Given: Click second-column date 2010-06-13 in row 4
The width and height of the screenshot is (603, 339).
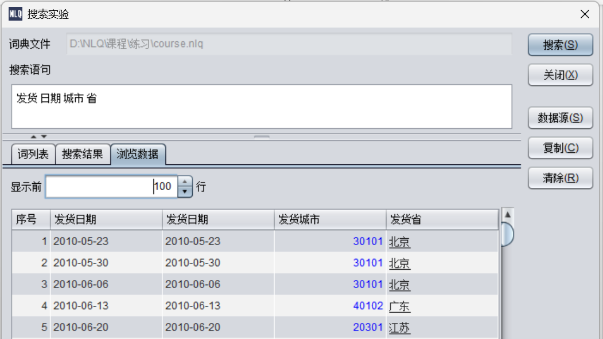Looking at the screenshot, I should (x=193, y=306).
